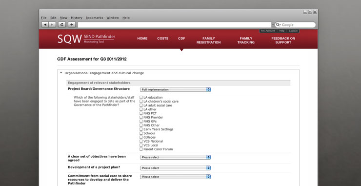Viewport: 361px width, 186px height.
Task: Check the Colleges checkbox
Action: tap(141, 137)
